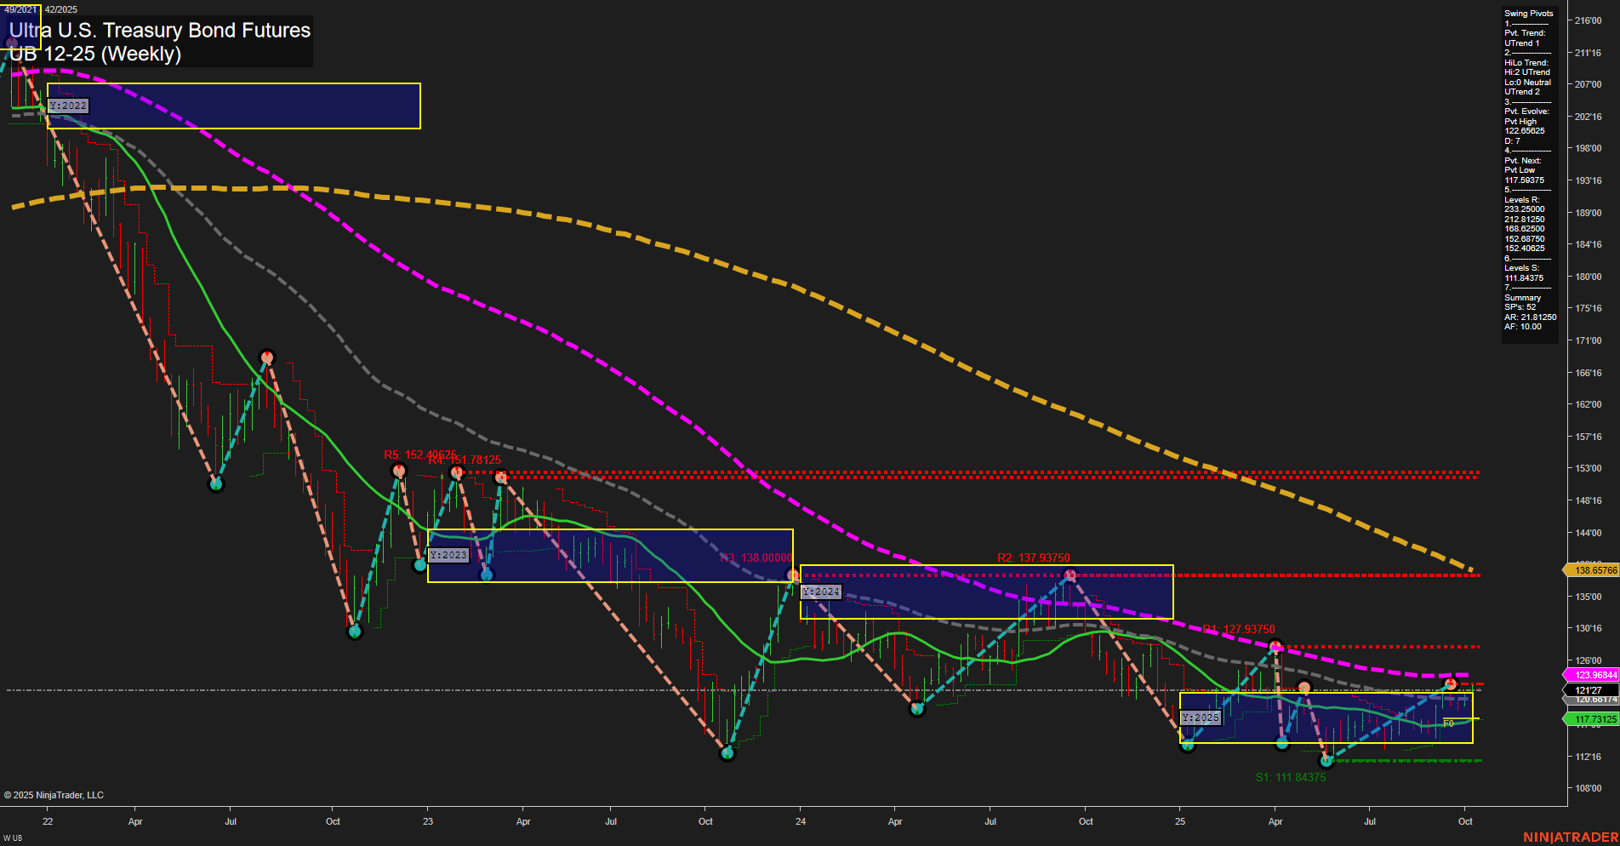This screenshot has width=1620, height=846.
Task: Click the 2025 NinjaTrader, LLC copyright link
Action: 54,794
